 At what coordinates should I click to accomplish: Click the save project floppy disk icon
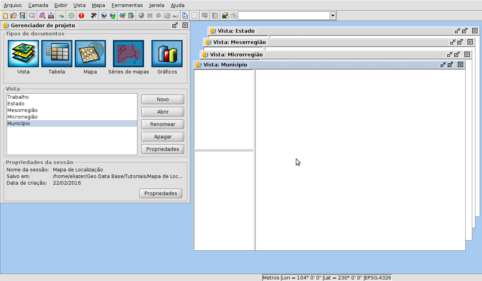(x=22, y=16)
